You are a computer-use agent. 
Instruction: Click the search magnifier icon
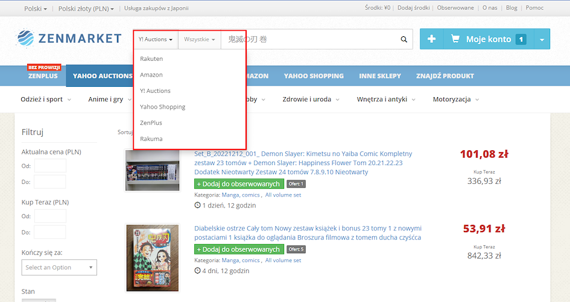click(x=404, y=39)
